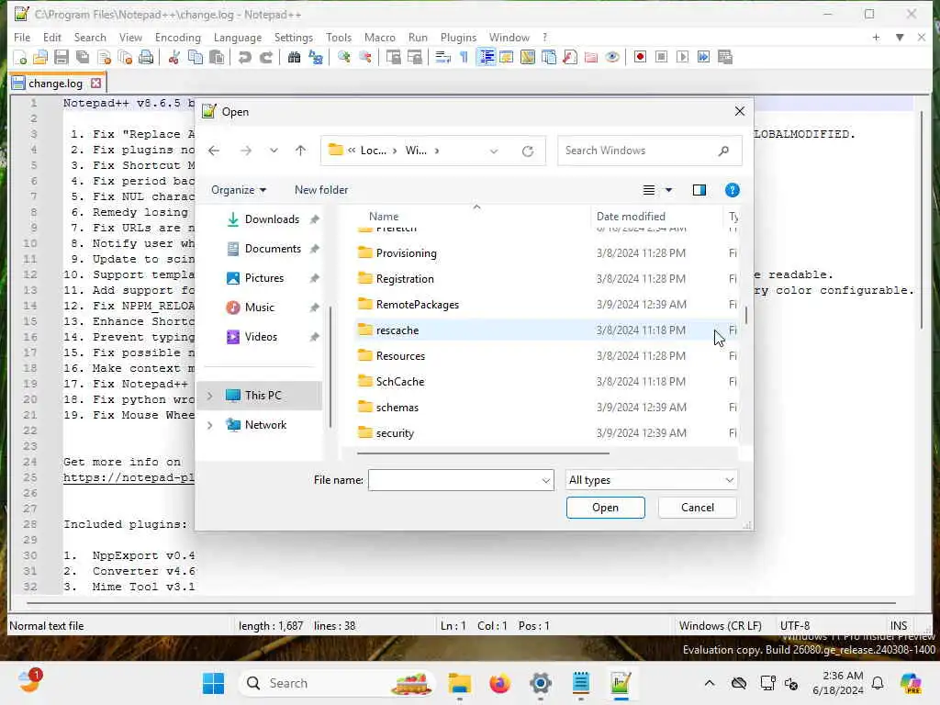940x705 pixels.
Task: Open the view options dropdown arrow
Action: coord(669,190)
